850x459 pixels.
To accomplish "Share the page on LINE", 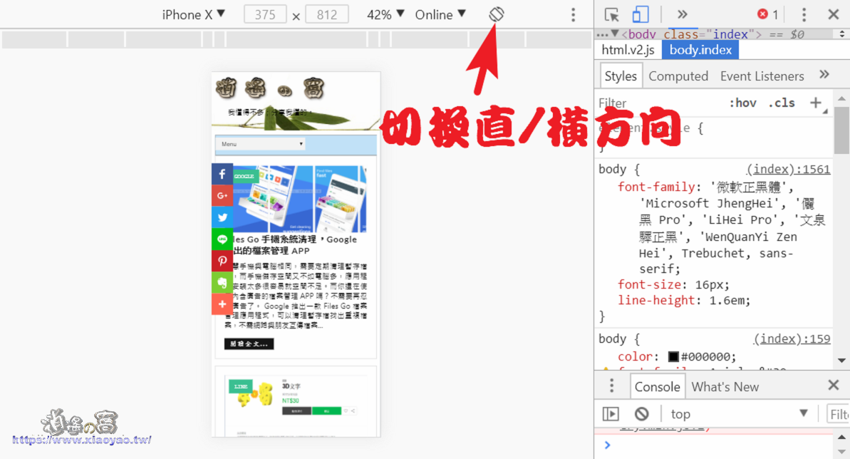I will pos(222,239).
